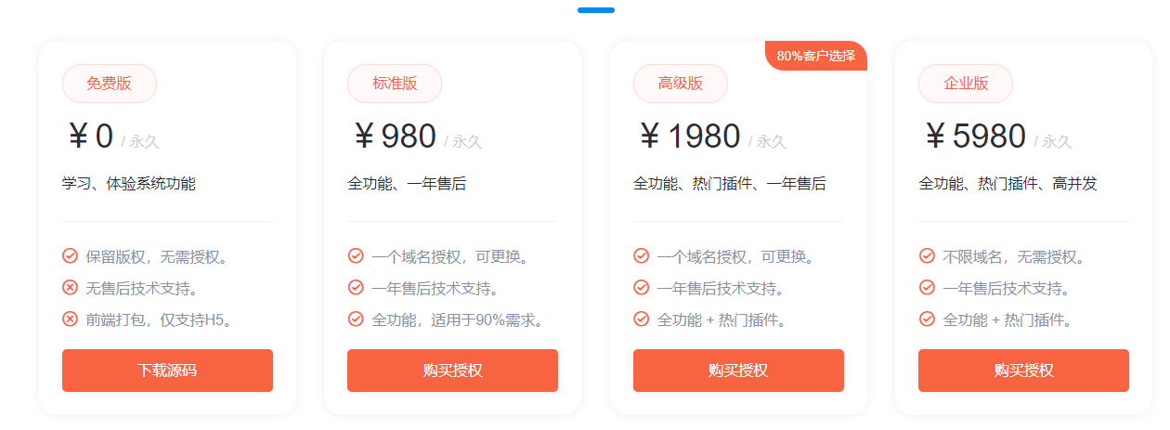
Task: Click check icon next to 一个域名授权 in 标准版
Action: point(356,256)
